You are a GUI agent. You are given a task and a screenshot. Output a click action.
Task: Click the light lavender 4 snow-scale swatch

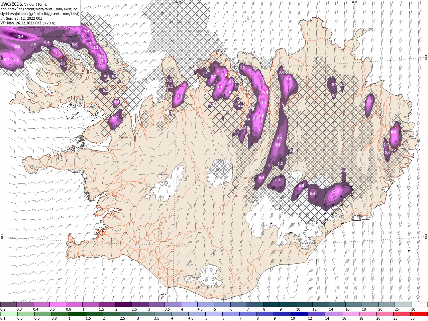pos(189,305)
